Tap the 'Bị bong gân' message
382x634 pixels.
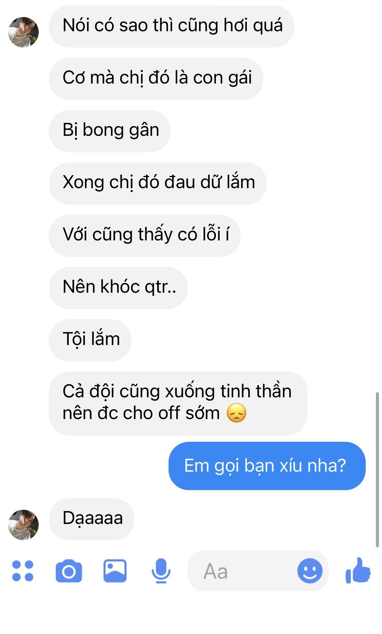coord(110,131)
